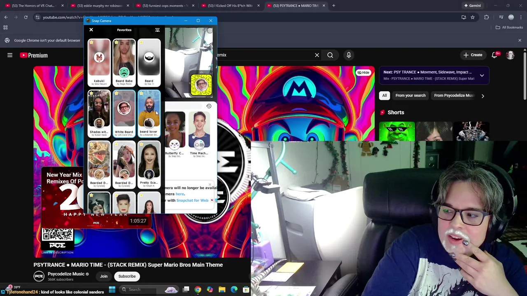Image resolution: width=527 pixels, height=296 pixels.
Task: Select the Beard Babe lens
Action: tap(124, 62)
